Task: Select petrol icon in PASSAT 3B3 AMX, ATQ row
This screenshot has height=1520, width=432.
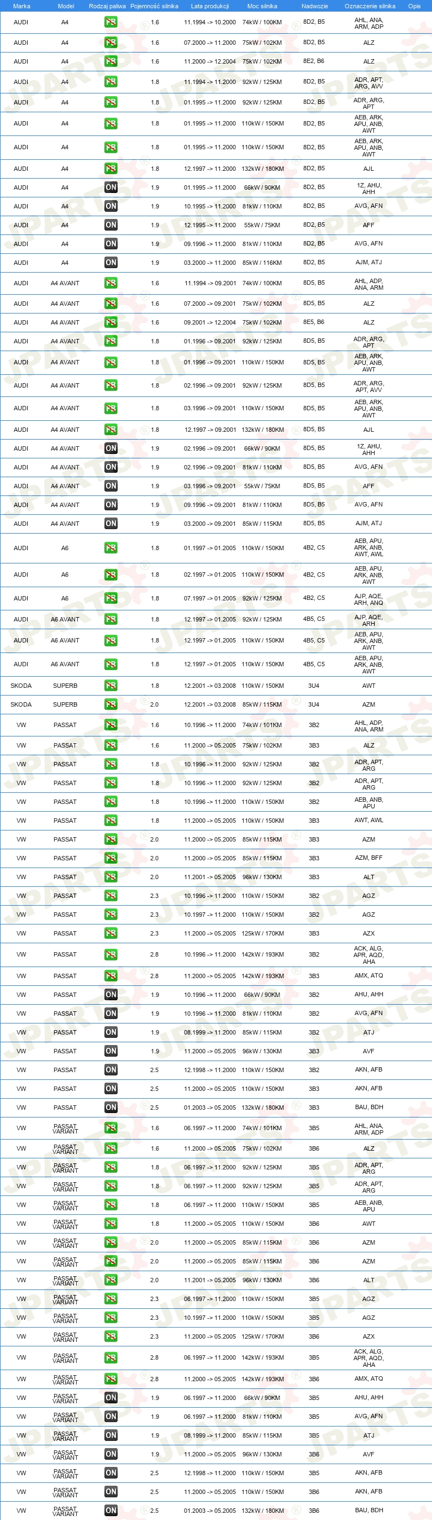Action: point(111,976)
